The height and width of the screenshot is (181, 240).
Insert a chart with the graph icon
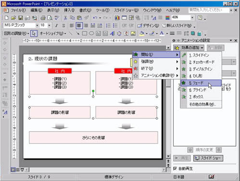117,18
